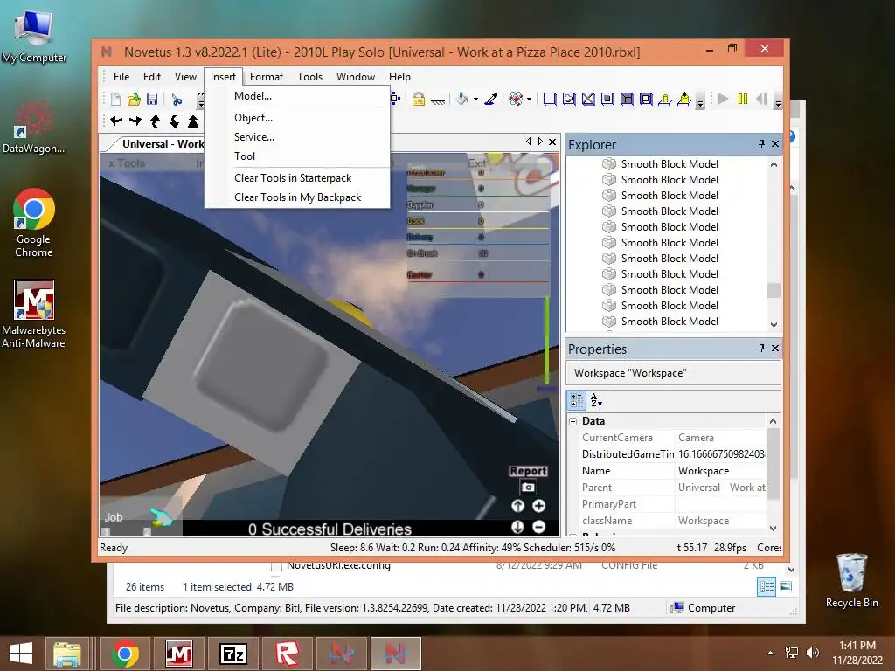The height and width of the screenshot is (671, 895).
Task: Click the Reset step-back playback button
Action: [x=761, y=99]
